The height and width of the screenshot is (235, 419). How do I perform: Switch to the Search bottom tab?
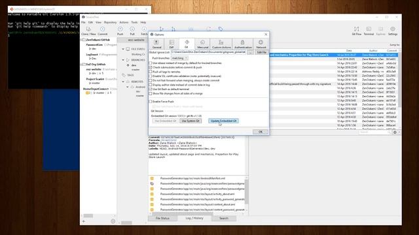(224, 218)
